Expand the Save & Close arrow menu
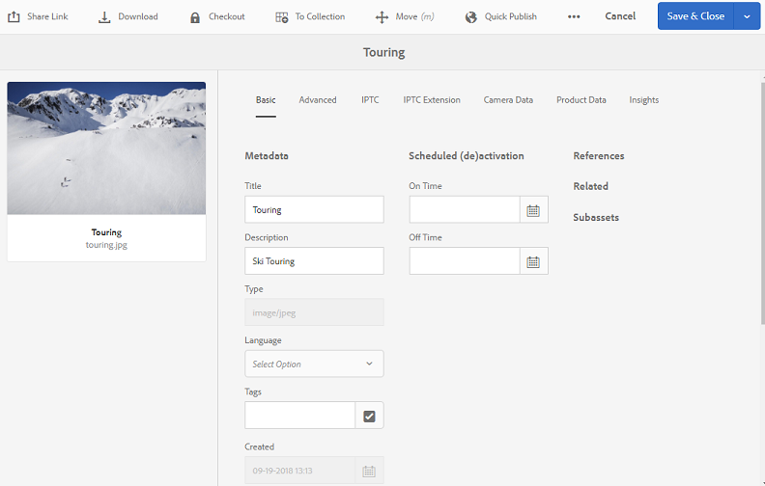 tap(747, 16)
